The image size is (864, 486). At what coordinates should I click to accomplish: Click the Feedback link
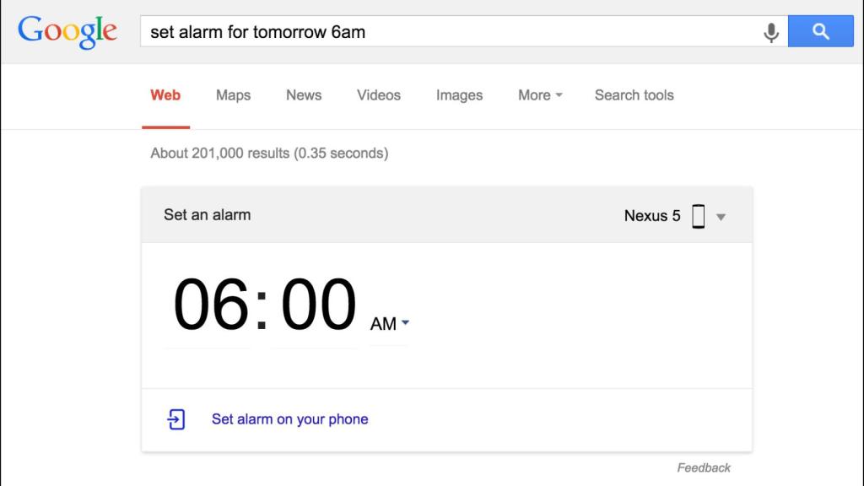pyautogui.click(x=704, y=467)
